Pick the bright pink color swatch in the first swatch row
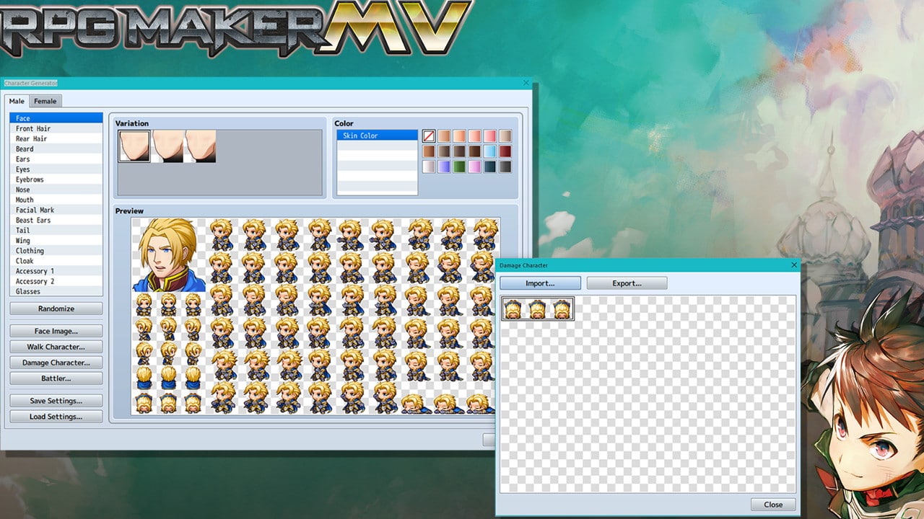924x519 pixels. [x=490, y=136]
